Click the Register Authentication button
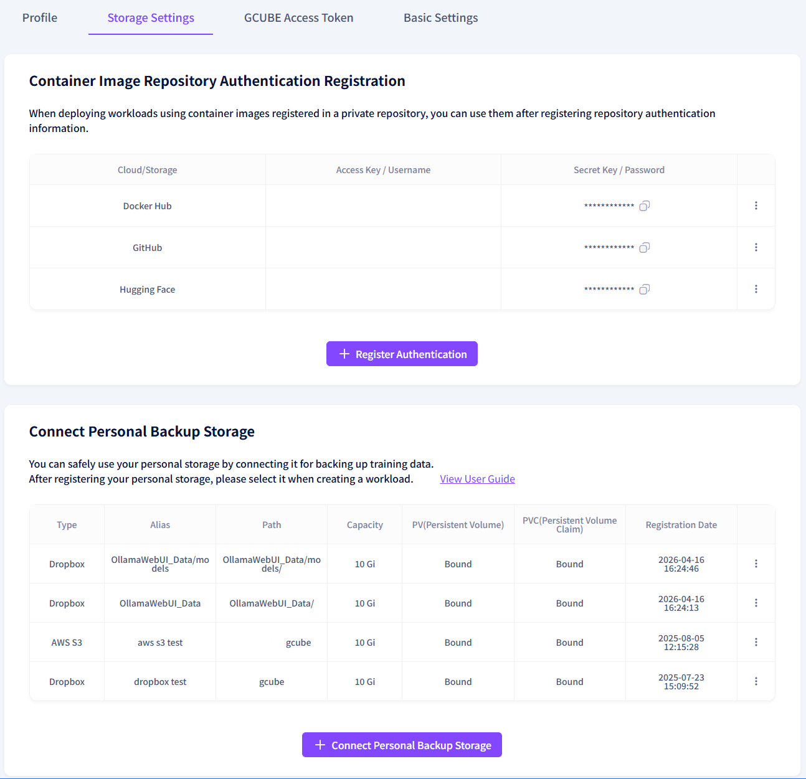This screenshot has width=806, height=779. (402, 354)
